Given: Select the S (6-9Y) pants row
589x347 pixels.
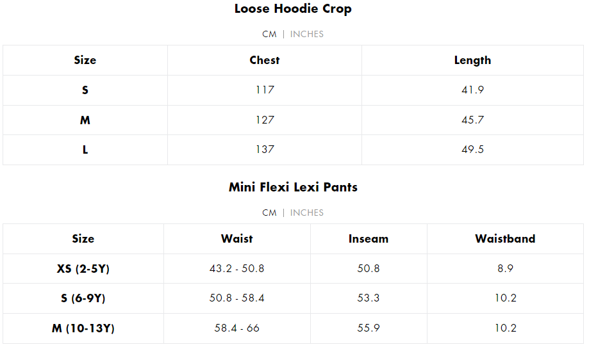Looking at the screenshot, I should pyautogui.click(x=293, y=298).
